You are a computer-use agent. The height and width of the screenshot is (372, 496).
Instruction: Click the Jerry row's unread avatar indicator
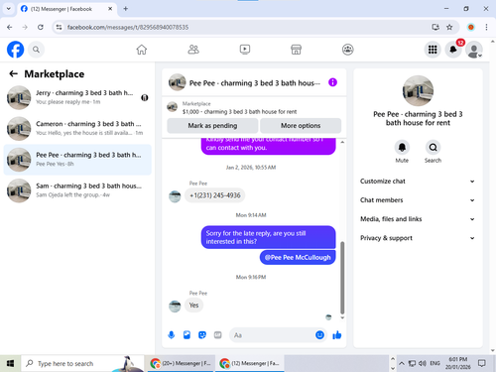(145, 97)
